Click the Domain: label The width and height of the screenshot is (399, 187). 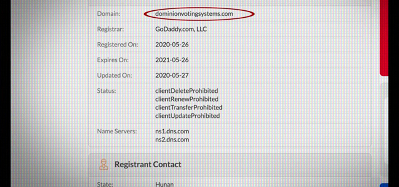(x=109, y=14)
